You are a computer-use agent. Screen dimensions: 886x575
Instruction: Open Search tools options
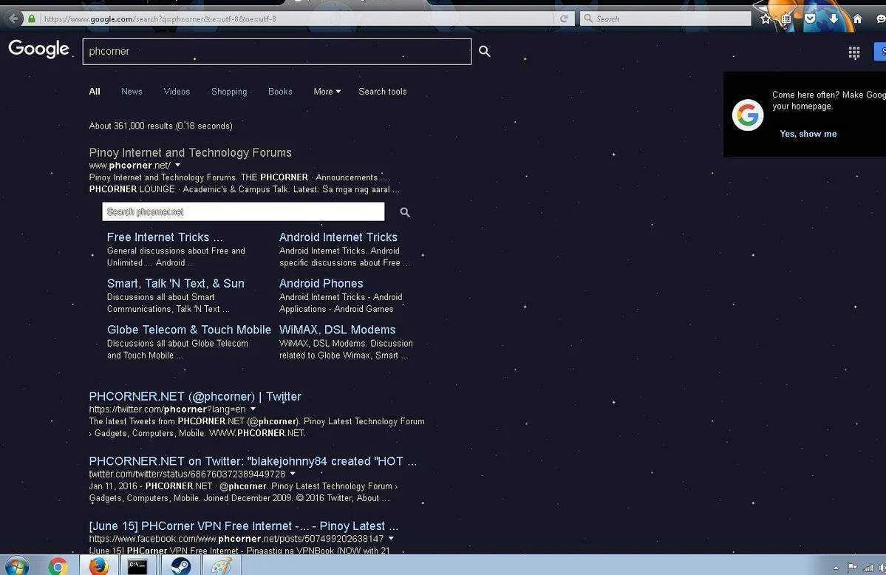tap(383, 92)
